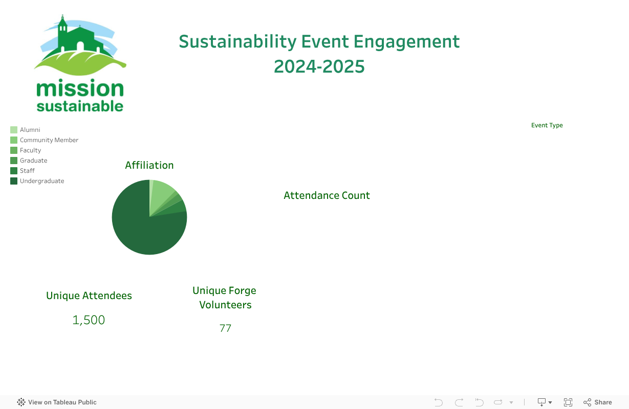Image resolution: width=629 pixels, height=409 pixels.
Task: Click the Share button
Action: coord(598,402)
